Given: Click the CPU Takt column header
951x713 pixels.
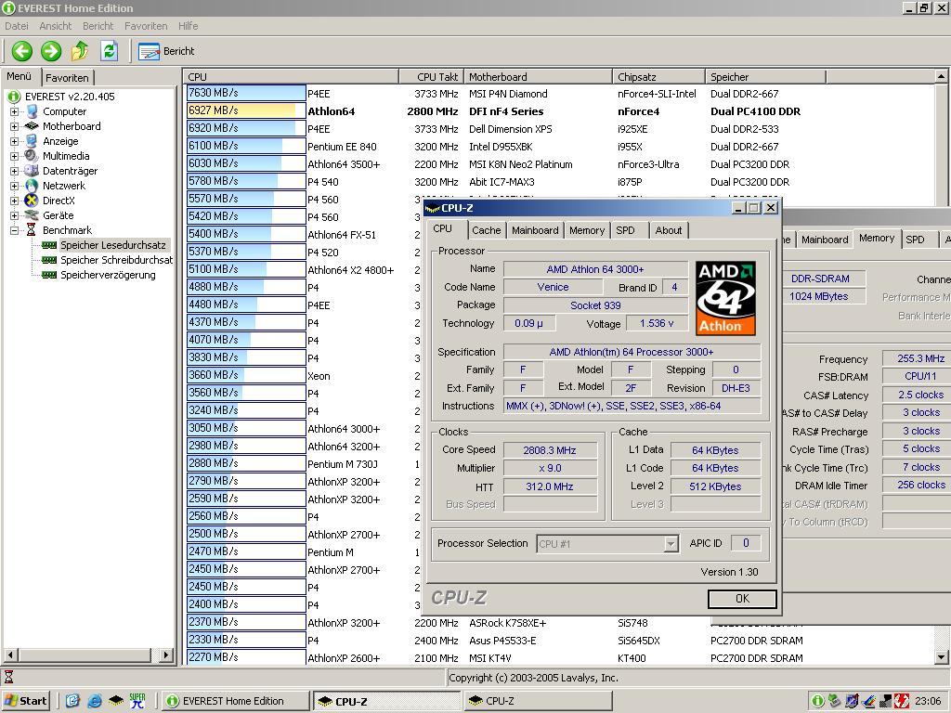Looking at the screenshot, I should (x=431, y=77).
